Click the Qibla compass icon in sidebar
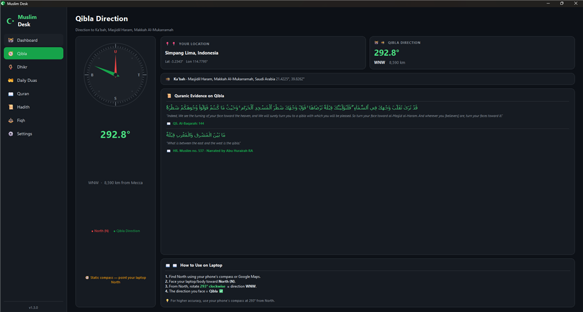The height and width of the screenshot is (312, 583). pyautogui.click(x=10, y=53)
